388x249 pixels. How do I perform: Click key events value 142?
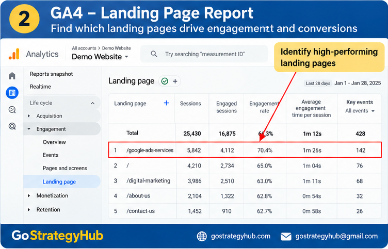[x=361, y=151]
